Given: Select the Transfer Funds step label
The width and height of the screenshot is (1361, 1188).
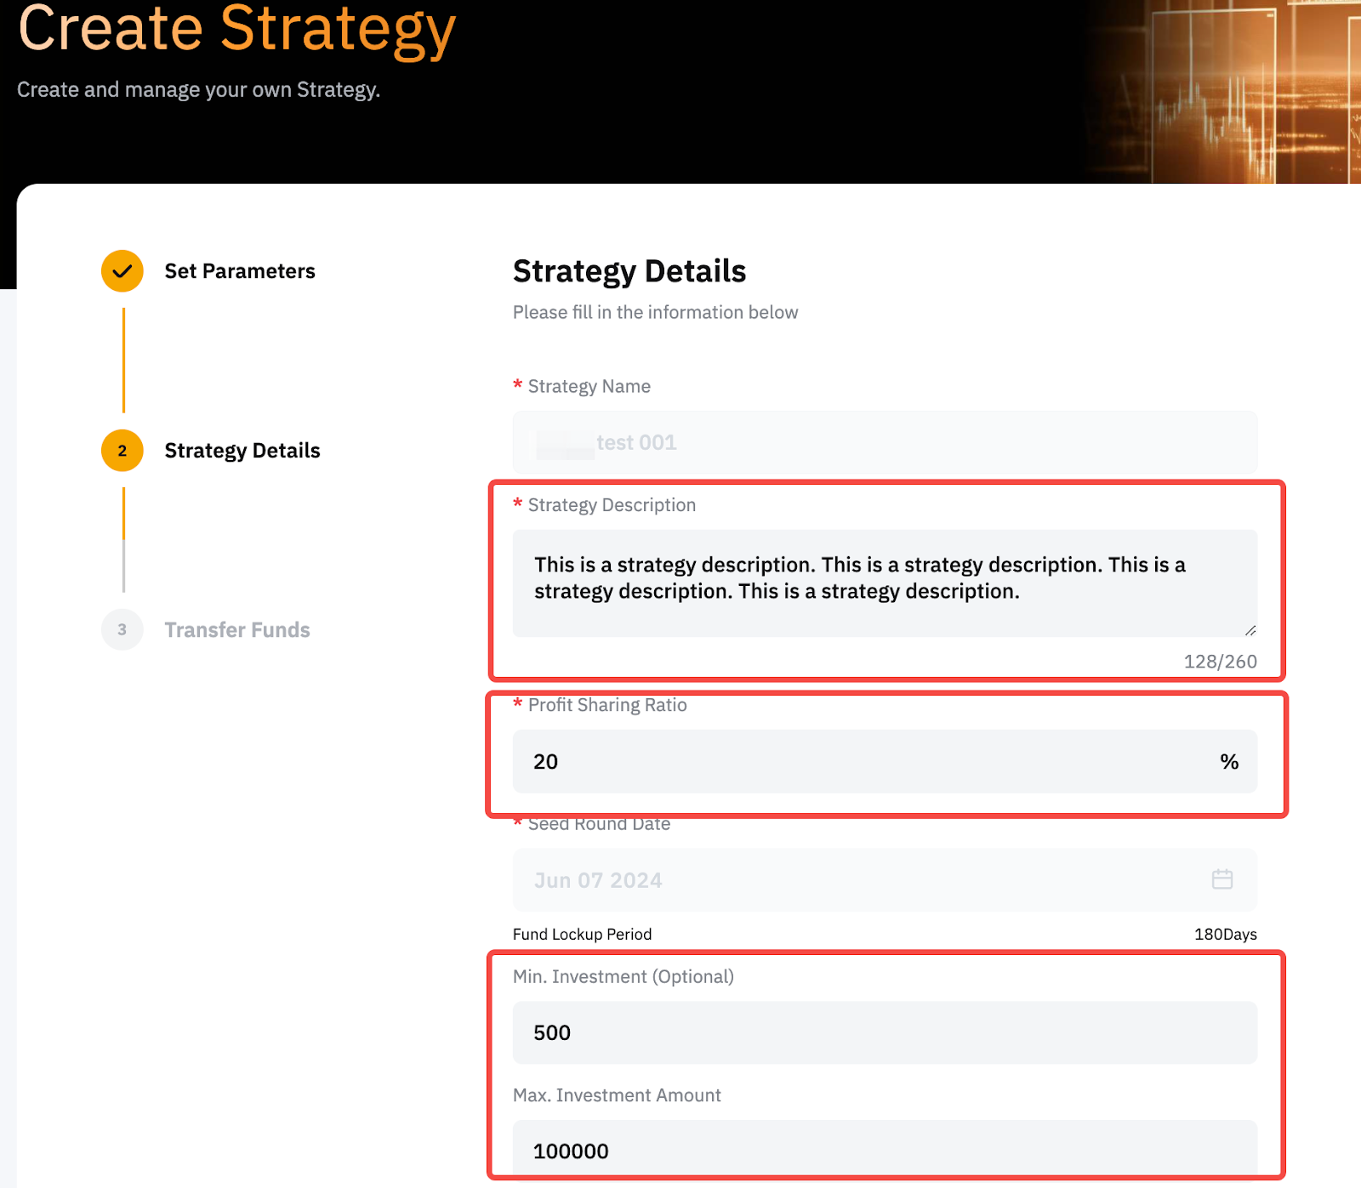Looking at the screenshot, I should (x=236, y=630).
